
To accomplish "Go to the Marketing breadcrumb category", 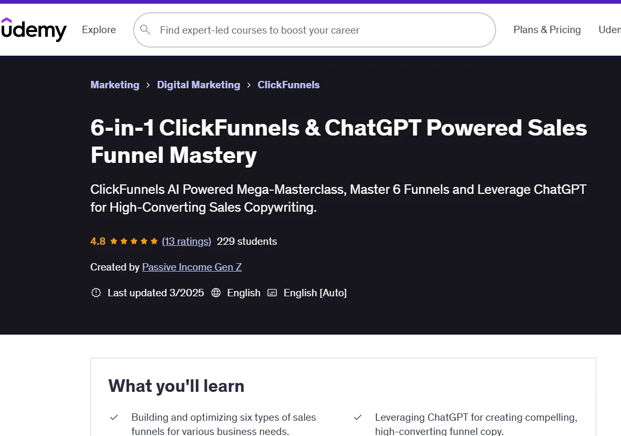I will coord(115,85).
